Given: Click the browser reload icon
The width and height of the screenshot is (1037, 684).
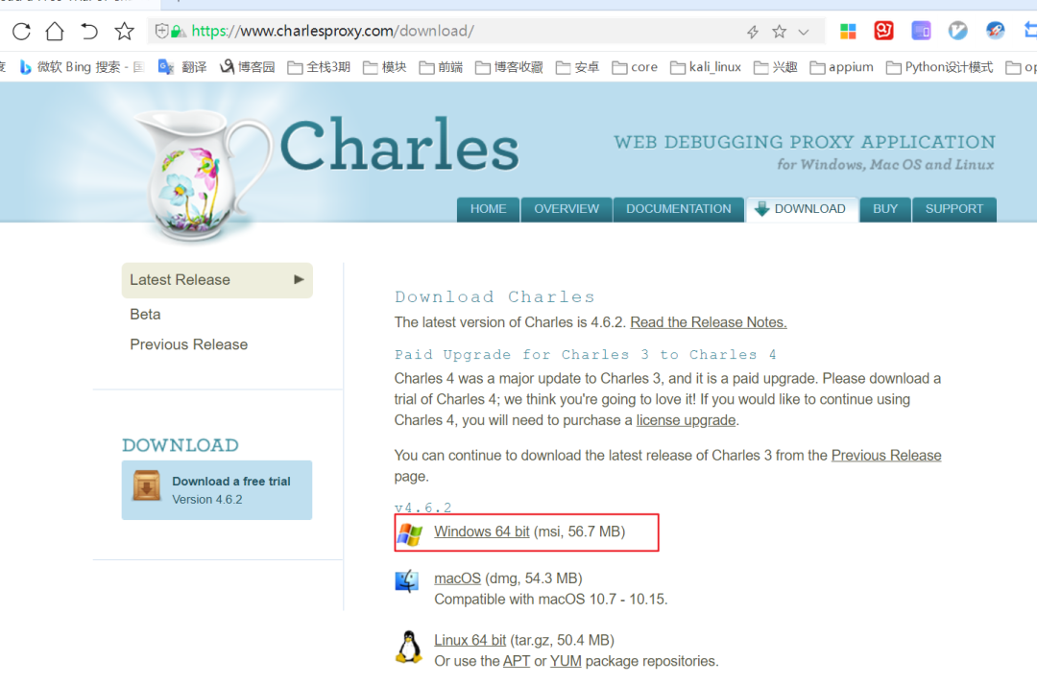Looking at the screenshot, I should coord(21,31).
